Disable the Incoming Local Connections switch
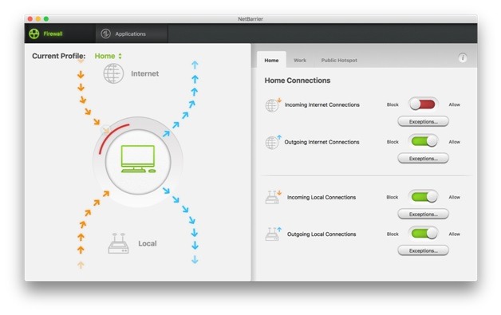This screenshot has height=315, width=501. tap(423, 197)
